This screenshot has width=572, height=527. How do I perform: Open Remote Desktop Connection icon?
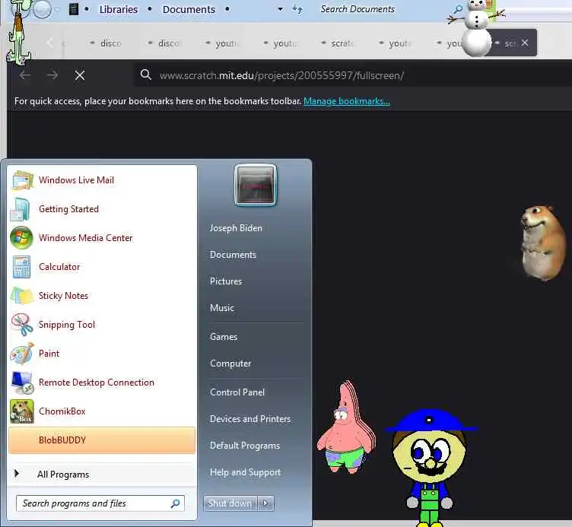tap(21, 383)
